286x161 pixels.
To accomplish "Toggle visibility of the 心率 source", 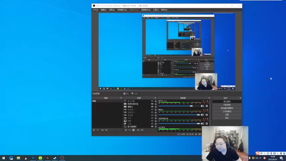I will tap(152, 123).
